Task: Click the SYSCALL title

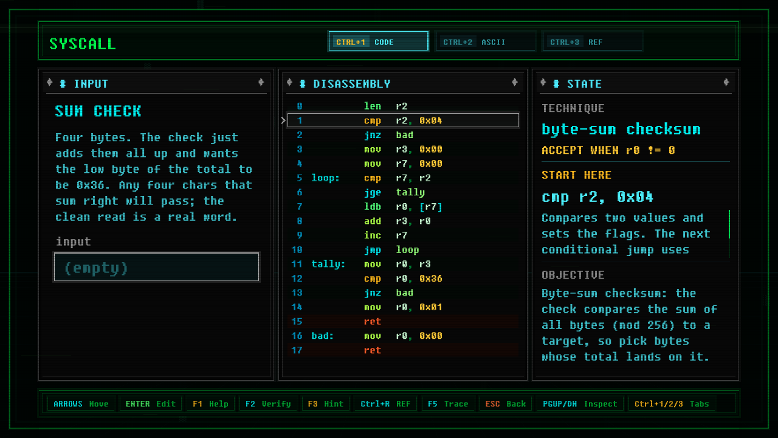Action: coord(83,44)
